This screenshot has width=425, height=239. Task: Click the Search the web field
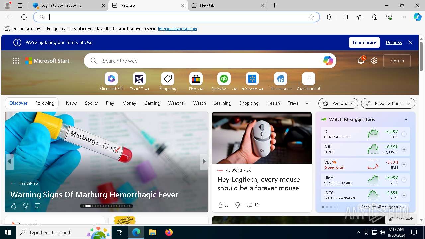pyautogui.click(x=210, y=61)
